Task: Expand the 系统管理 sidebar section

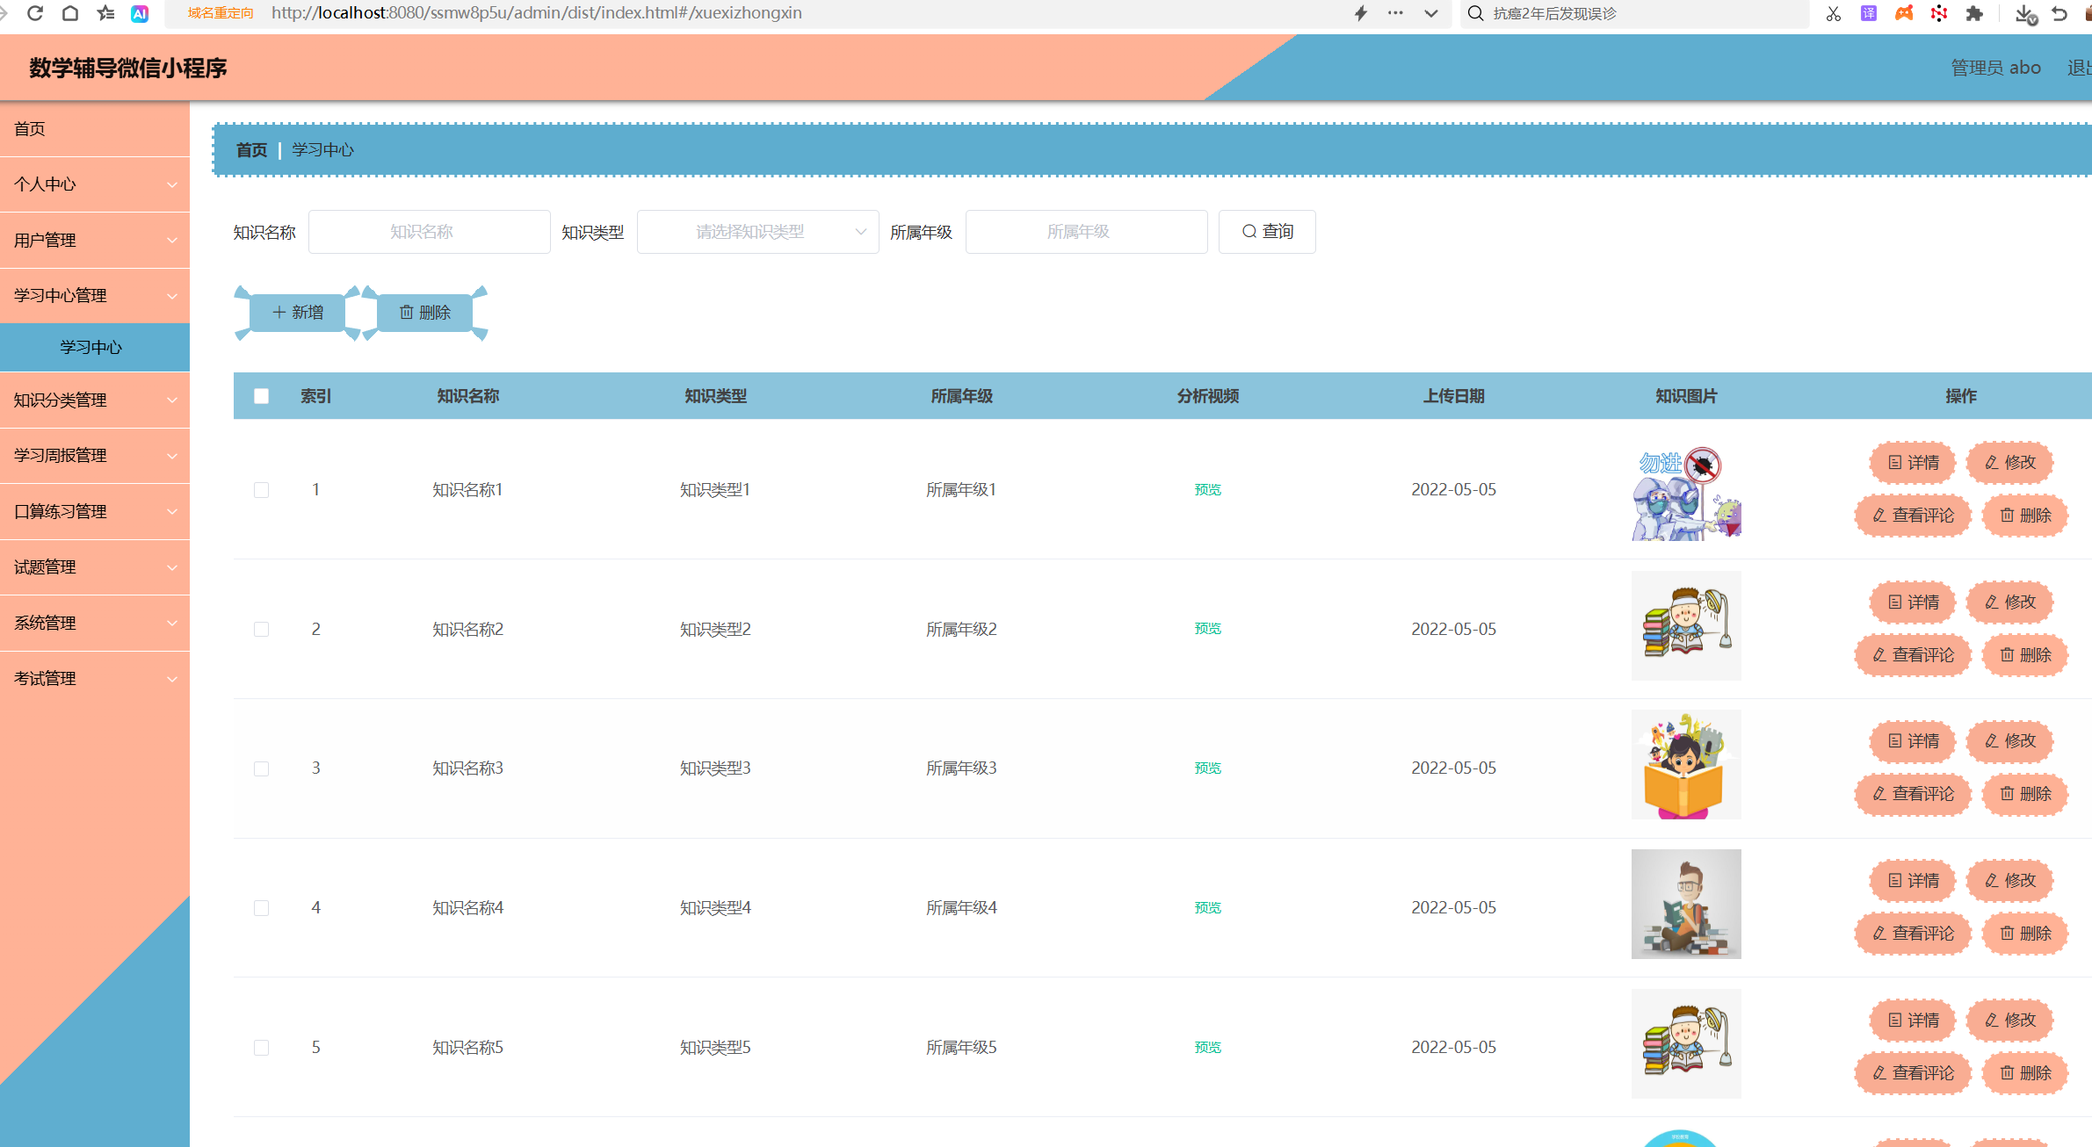Action: tap(94, 623)
